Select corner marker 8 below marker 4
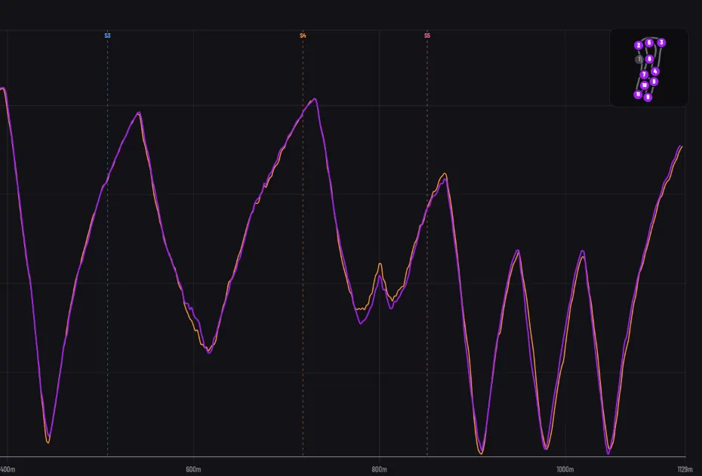 (654, 82)
